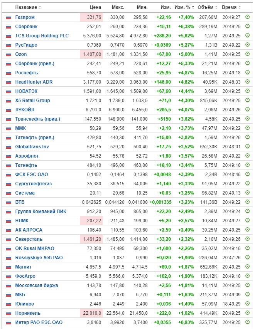Open the Сургутнефтегаз stock link
Viewport: 255px width, 329px height.
[34, 184]
